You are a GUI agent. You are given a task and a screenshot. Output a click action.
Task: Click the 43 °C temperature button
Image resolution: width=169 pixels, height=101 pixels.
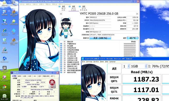point(133,38)
